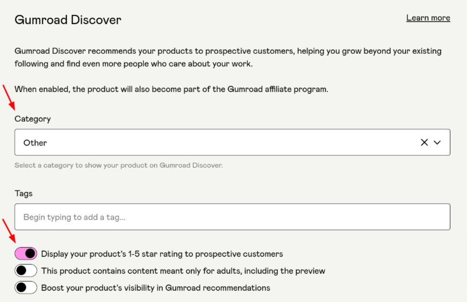
Task: Open the category selector via its arrow icon
Action: [x=437, y=142]
